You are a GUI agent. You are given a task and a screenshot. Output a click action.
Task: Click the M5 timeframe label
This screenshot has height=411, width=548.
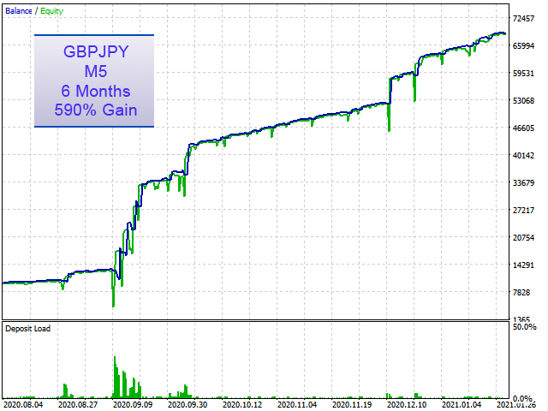pos(95,71)
